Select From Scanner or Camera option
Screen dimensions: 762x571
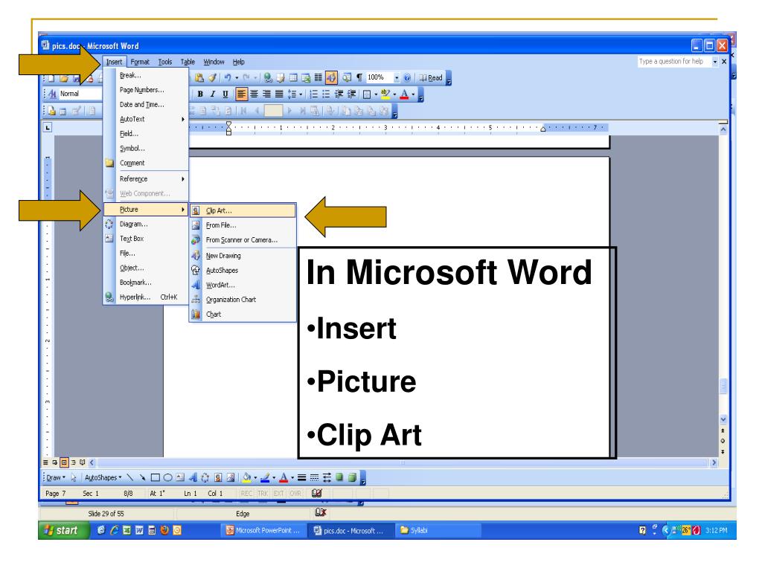coord(243,240)
